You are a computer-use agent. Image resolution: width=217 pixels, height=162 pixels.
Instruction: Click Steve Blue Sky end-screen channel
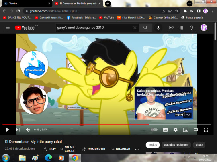tap(34, 65)
